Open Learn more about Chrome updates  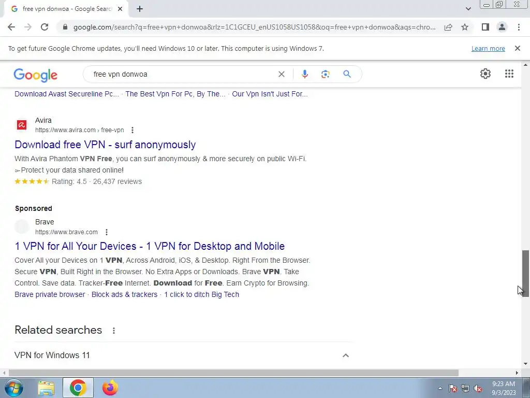point(488,48)
